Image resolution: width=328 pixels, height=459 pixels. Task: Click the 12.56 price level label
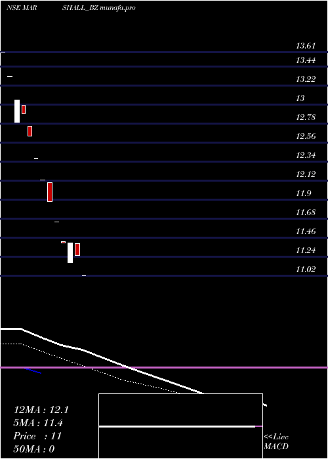pyautogui.click(x=306, y=136)
